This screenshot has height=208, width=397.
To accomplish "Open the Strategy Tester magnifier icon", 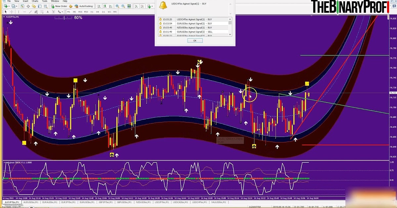I will pos(45,6).
